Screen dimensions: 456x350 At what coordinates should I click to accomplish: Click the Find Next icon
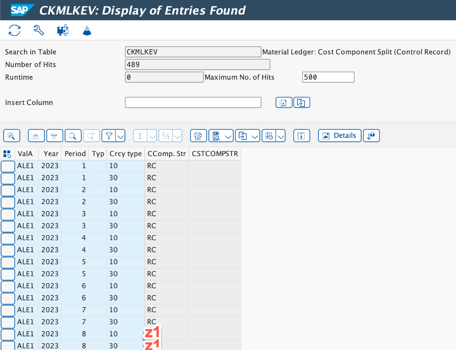pos(91,136)
